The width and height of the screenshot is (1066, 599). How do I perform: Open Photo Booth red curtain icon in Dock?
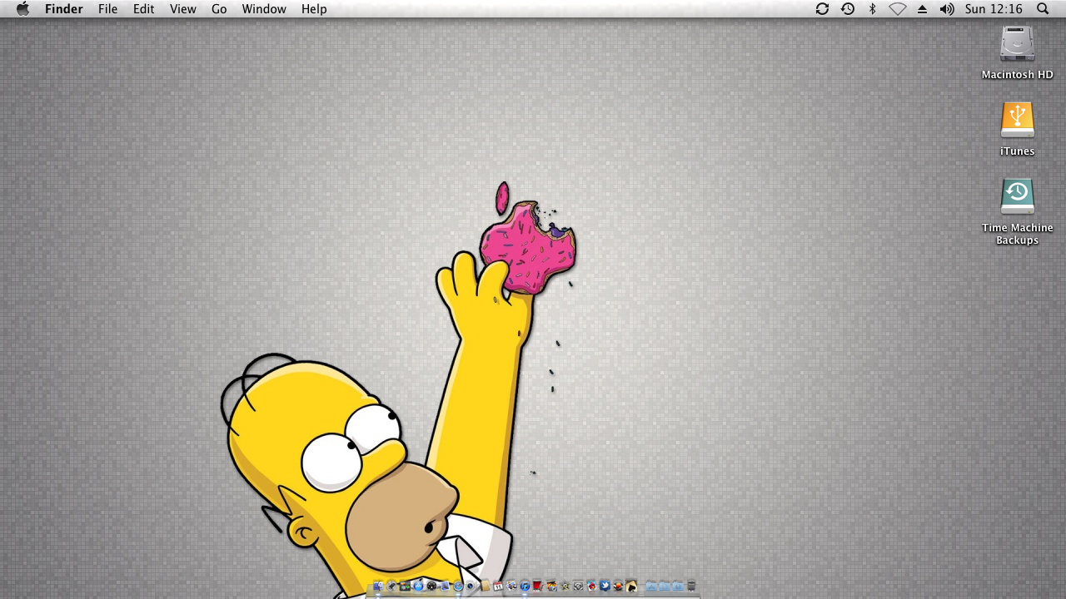[x=537, y=586]
